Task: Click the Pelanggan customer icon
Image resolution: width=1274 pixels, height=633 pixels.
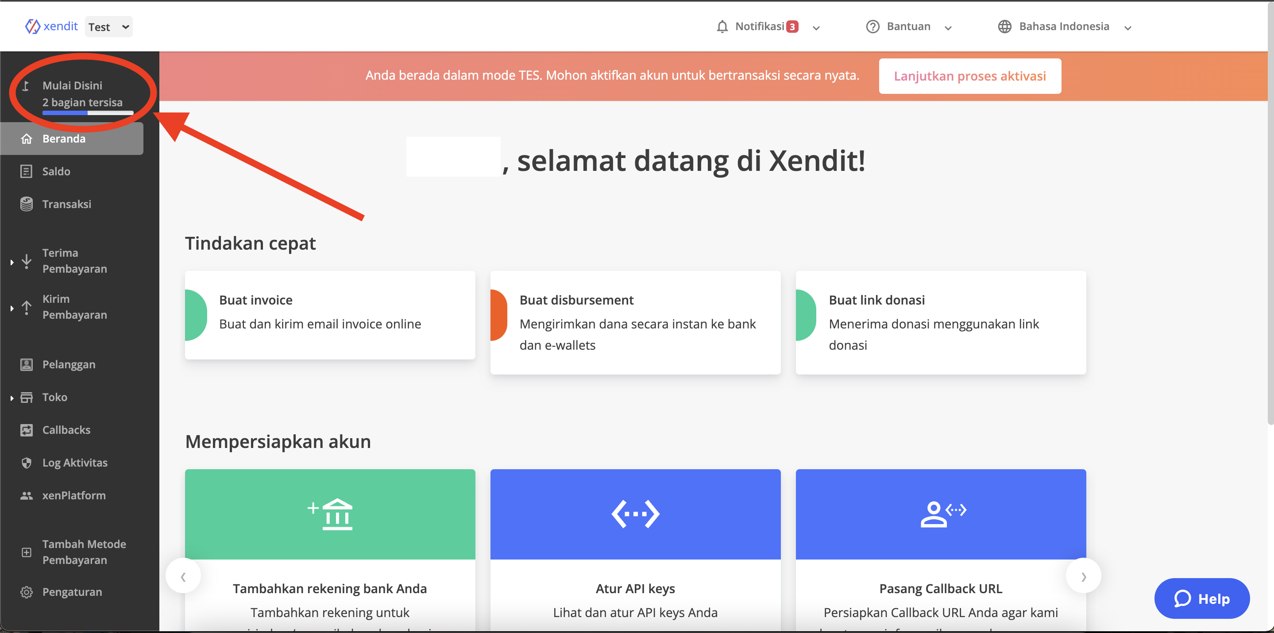Action: point(27,365)
